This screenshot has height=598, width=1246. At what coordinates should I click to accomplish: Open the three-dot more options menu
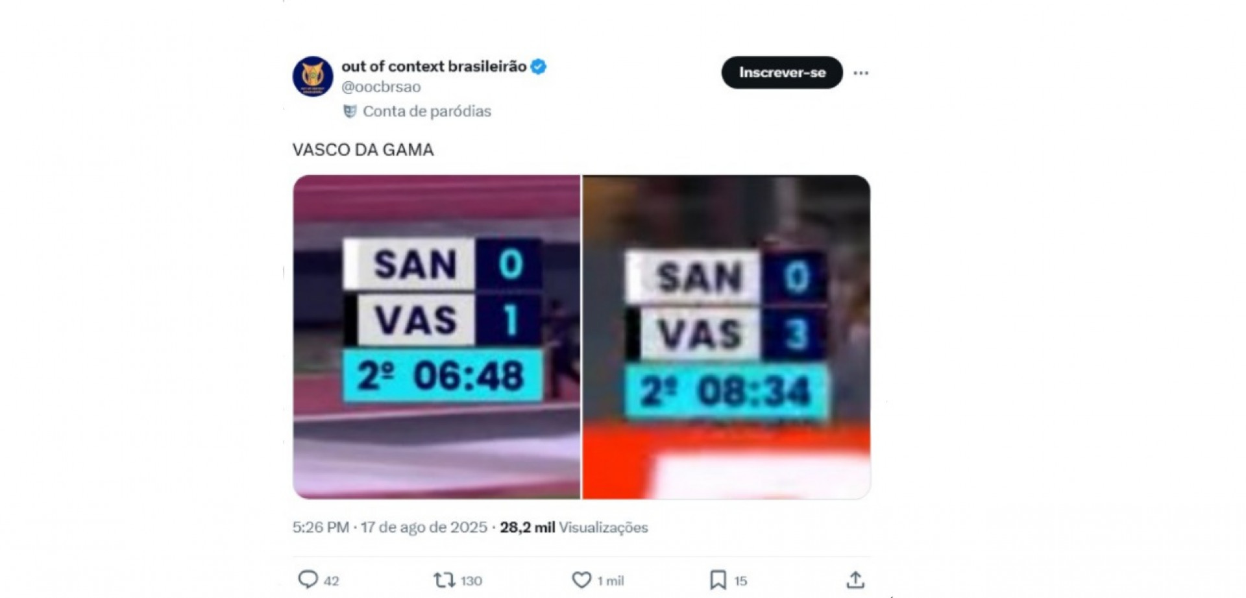pos(861,73)
